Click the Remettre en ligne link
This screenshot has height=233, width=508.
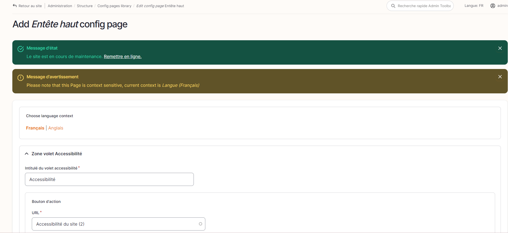coord(123,57)
